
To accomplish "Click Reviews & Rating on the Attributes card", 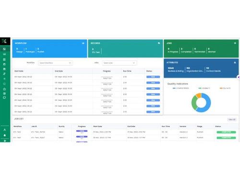I will pos(176,70).
